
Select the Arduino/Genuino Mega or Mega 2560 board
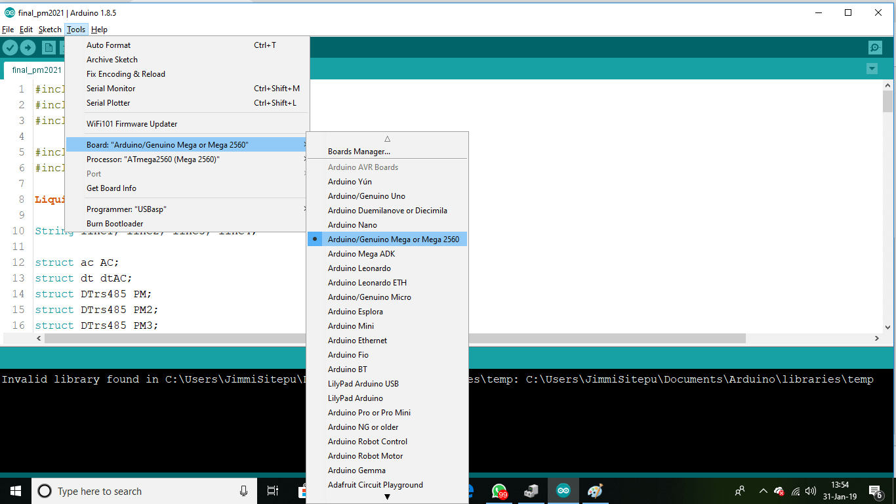387,240
